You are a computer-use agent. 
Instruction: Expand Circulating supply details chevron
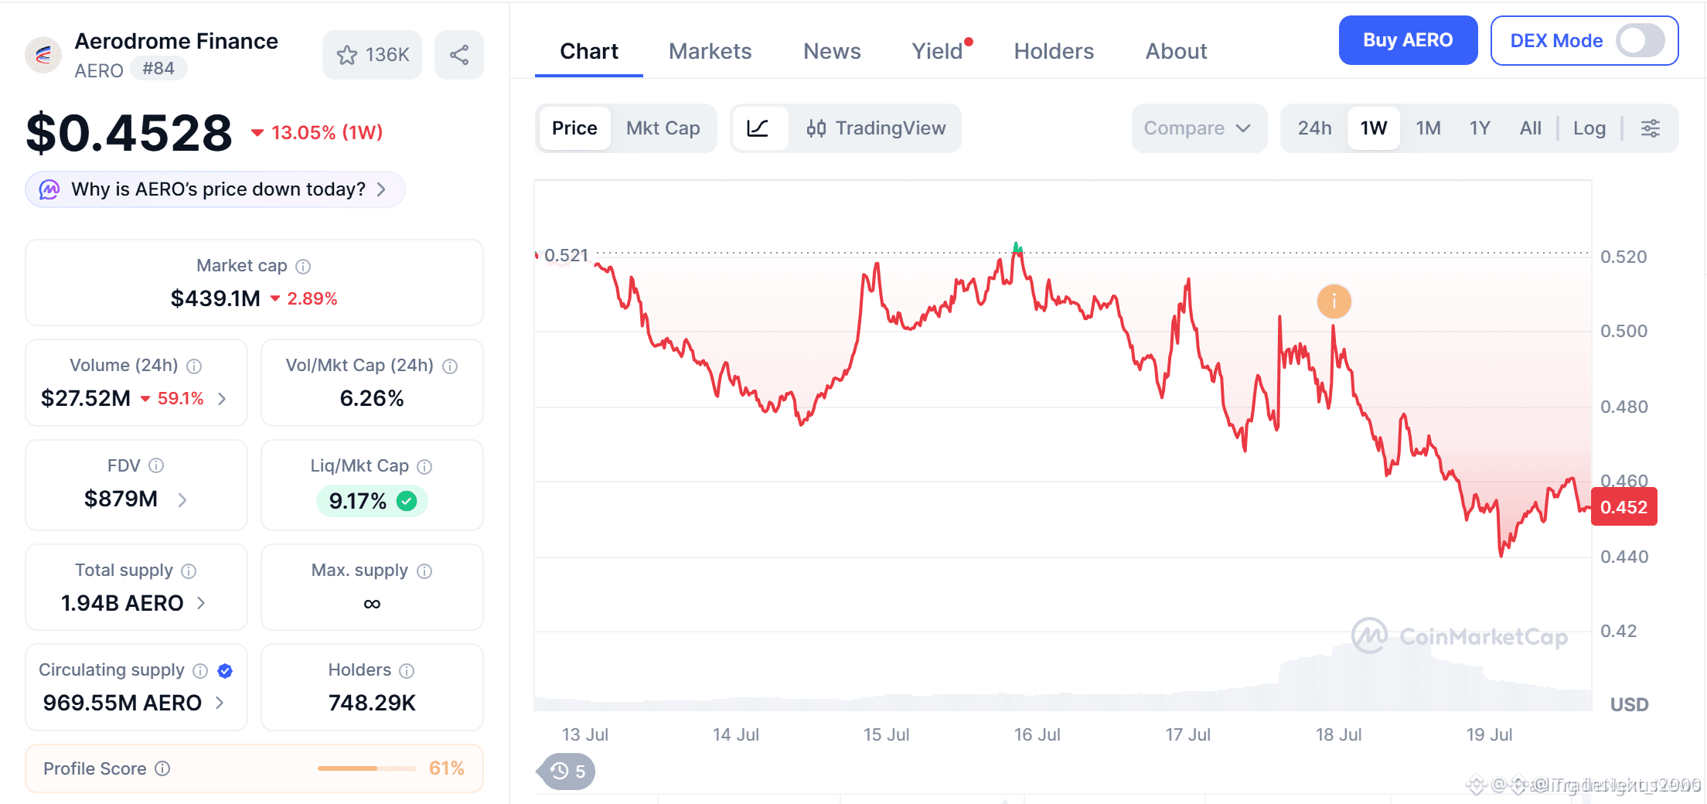click(x=220, y=703)
